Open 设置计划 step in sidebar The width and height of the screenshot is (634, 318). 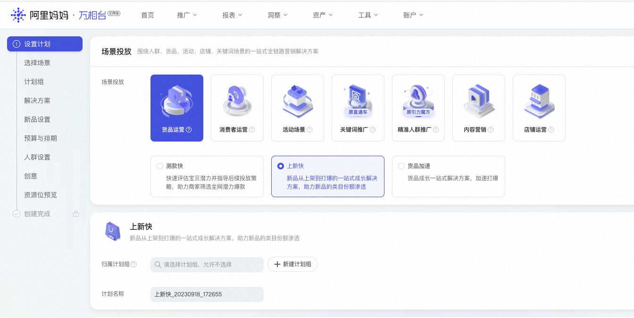coord(45,44)
